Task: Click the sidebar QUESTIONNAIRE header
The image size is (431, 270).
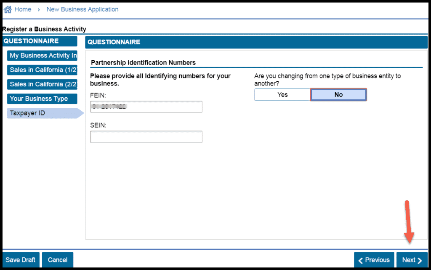Action: point(40,41)
